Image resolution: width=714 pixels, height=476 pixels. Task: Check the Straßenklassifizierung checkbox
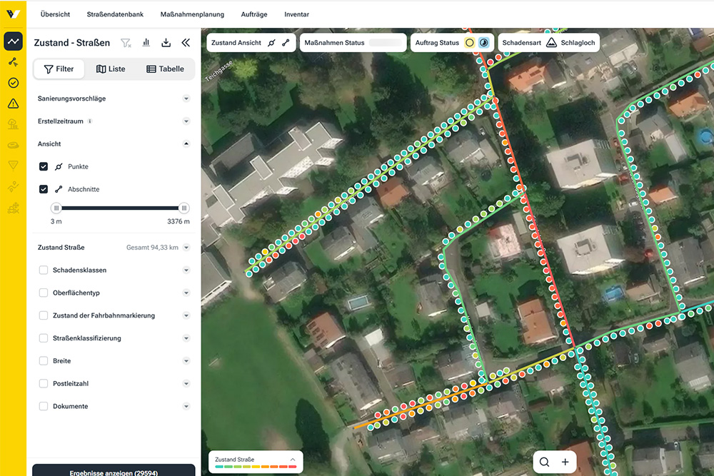[x=44, y=338]
